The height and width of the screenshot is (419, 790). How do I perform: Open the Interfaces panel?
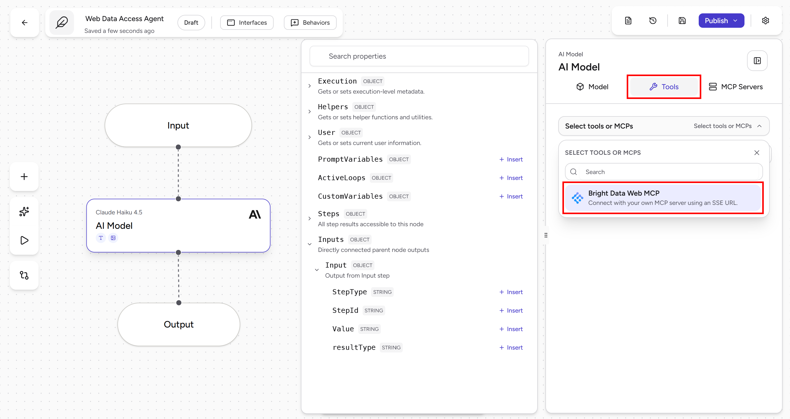click(247, 22)
